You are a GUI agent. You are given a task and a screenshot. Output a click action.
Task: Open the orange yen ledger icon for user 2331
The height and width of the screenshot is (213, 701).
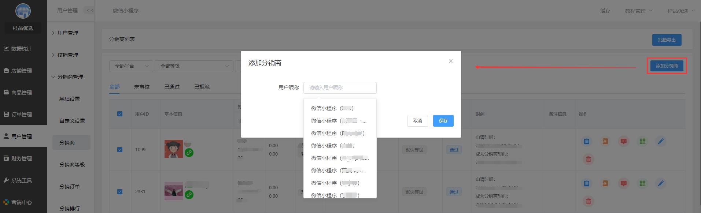click(x=605, y=183)
